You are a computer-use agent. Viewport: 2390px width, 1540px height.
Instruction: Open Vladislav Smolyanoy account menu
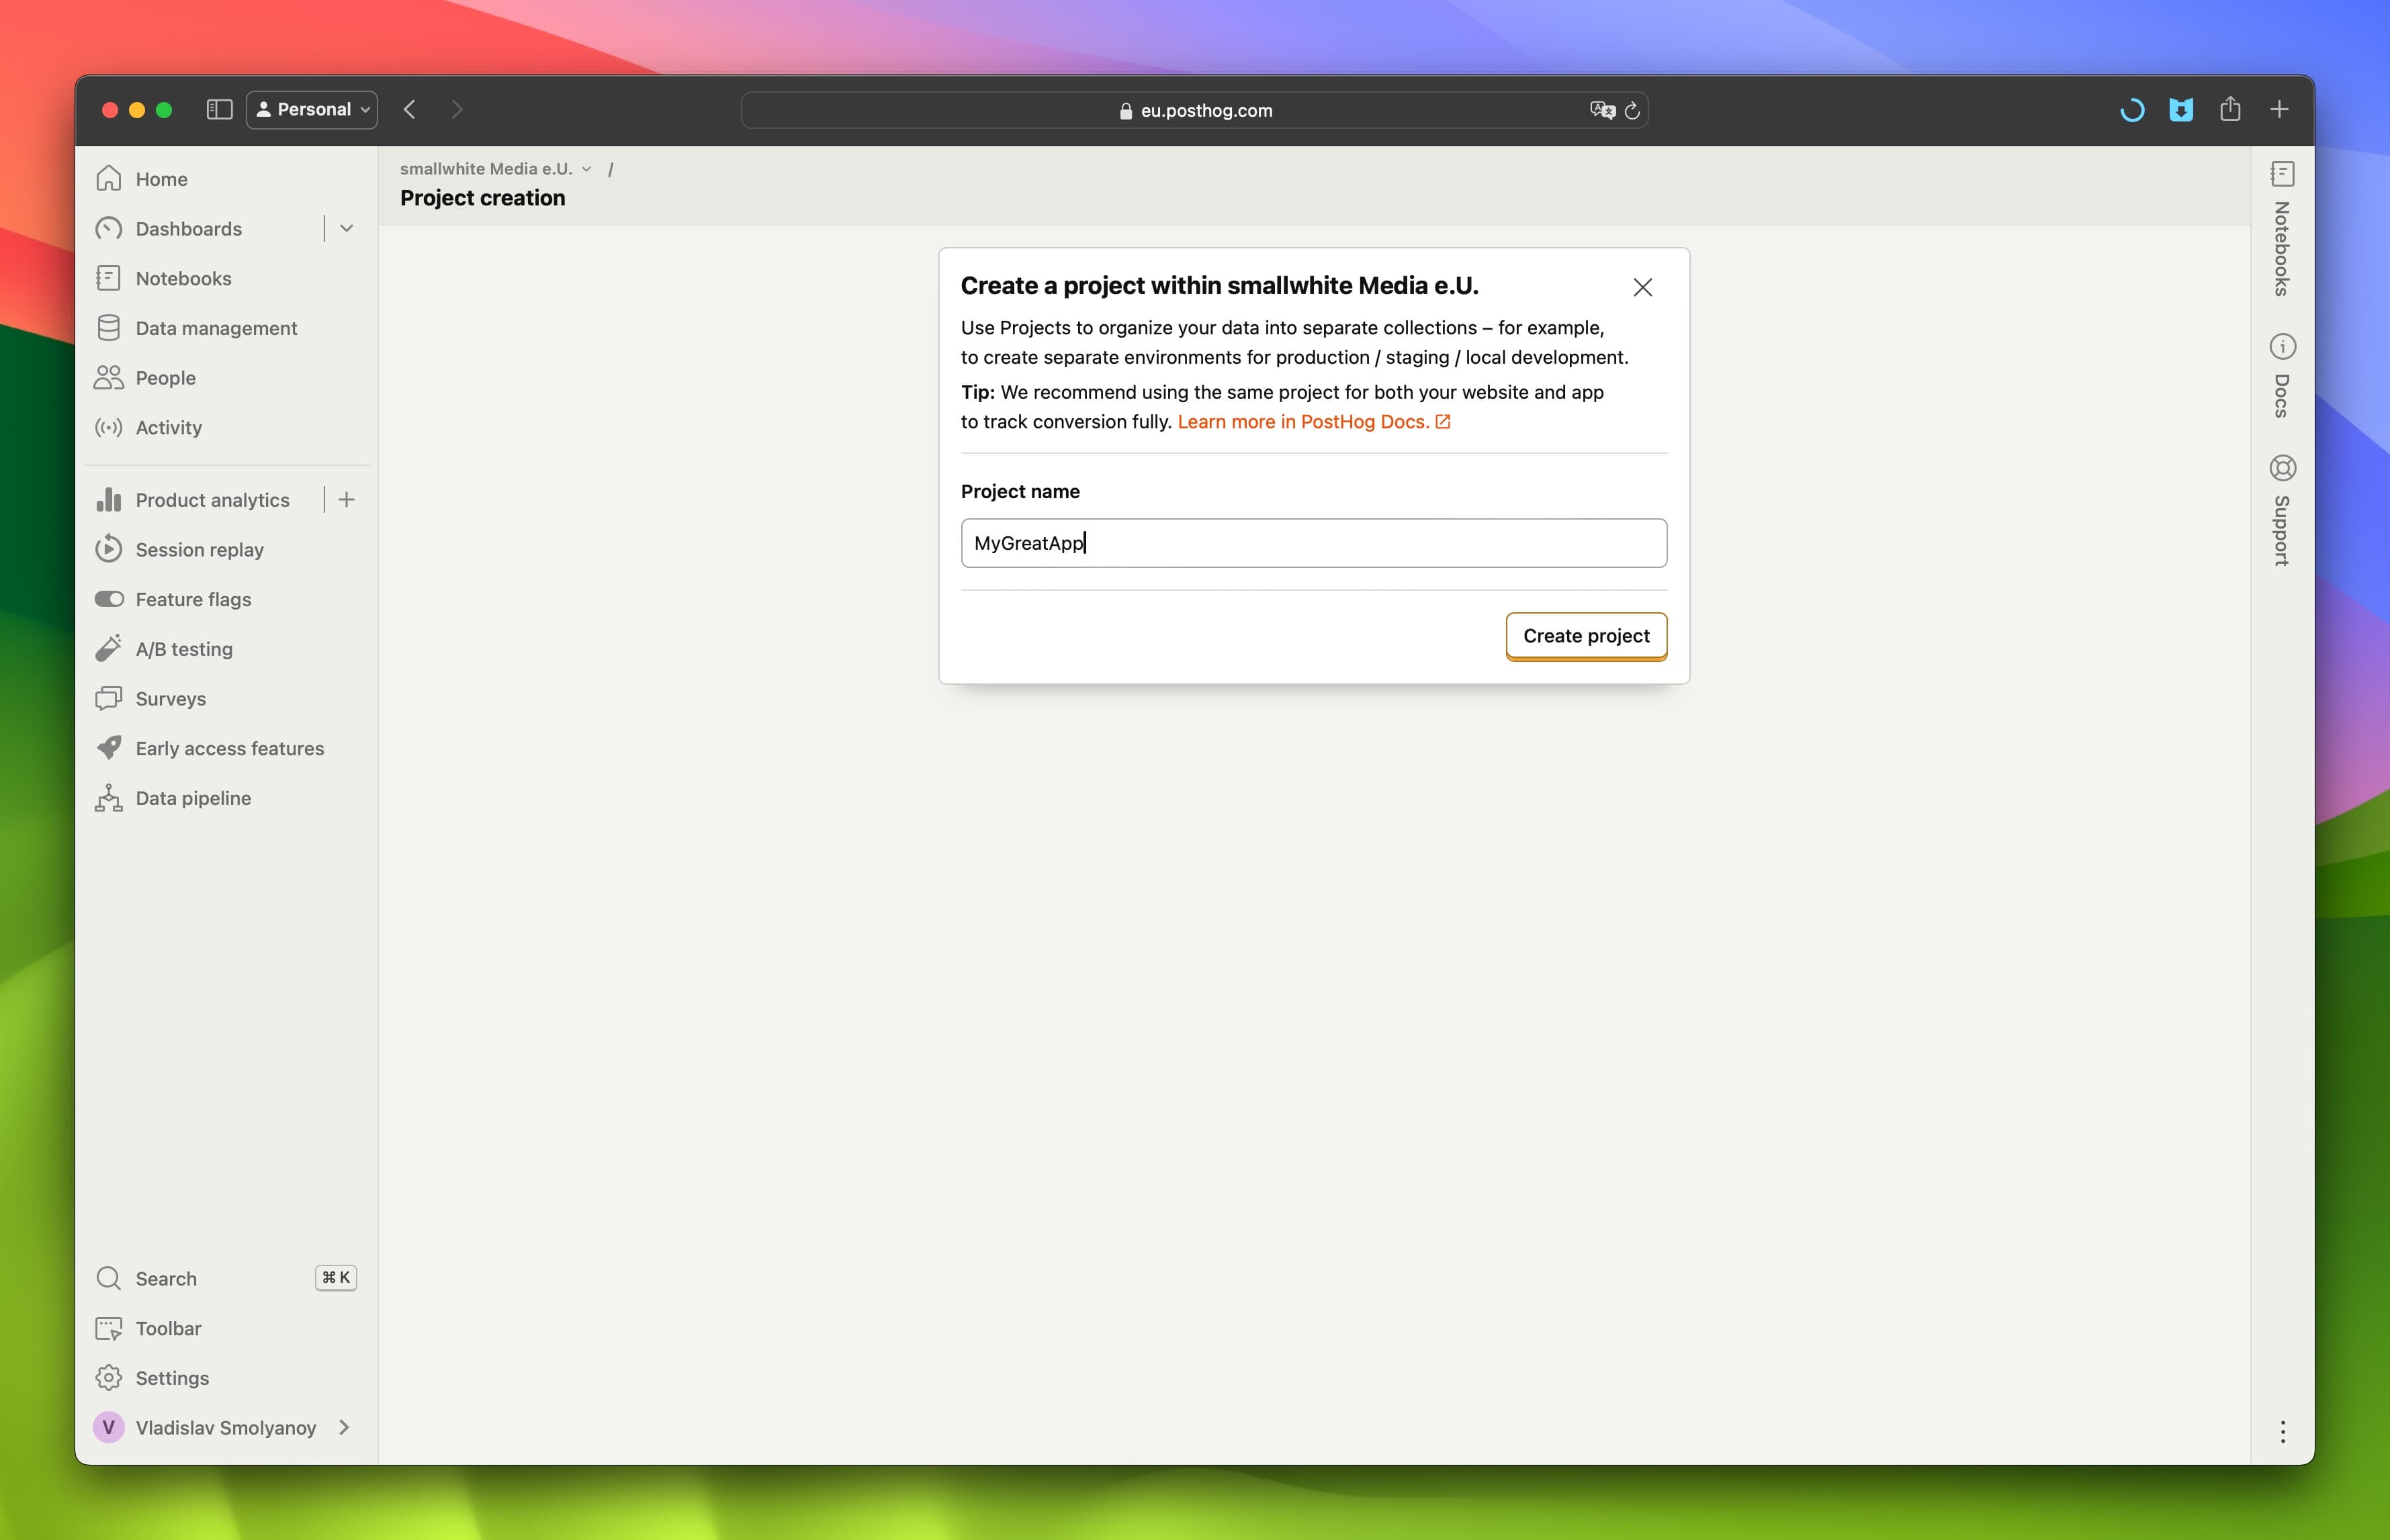pyautogui.click(x=227, y=1428)
